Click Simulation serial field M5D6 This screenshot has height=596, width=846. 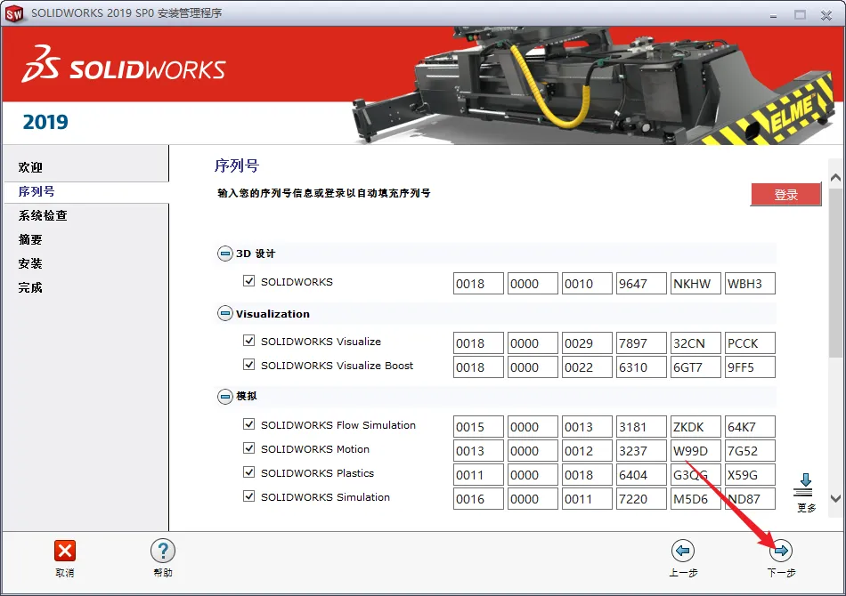point(696,498)
